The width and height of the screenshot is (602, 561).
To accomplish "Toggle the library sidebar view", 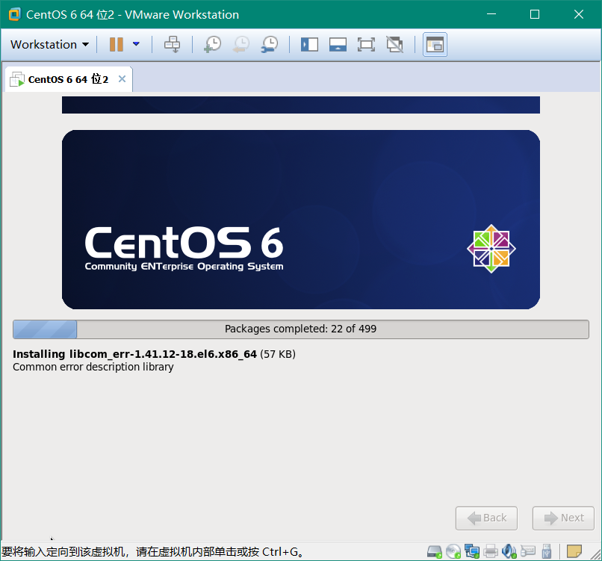I will [x=309, y=45].
